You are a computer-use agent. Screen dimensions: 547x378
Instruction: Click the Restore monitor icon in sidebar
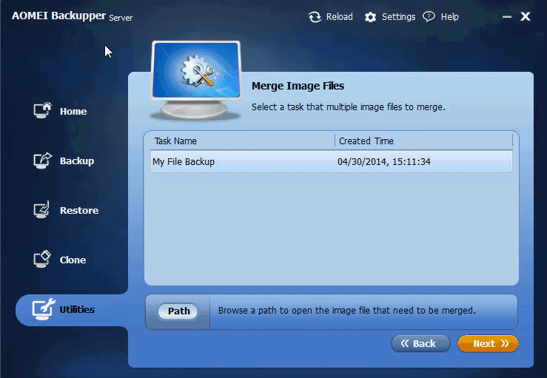(x=42, y=209)
